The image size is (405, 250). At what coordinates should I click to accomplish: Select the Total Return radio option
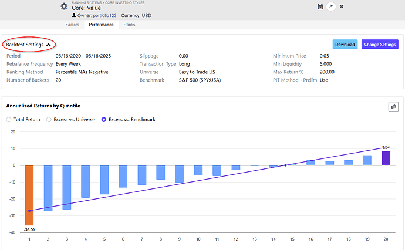9,120
